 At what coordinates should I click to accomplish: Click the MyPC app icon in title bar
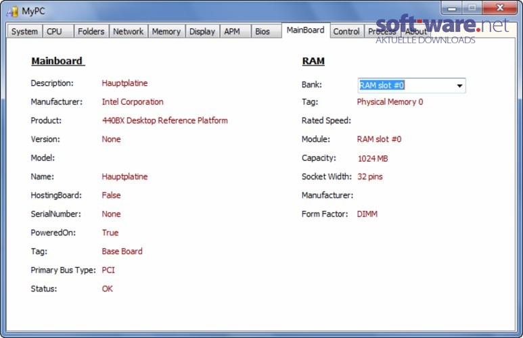[x=12, y=11]
